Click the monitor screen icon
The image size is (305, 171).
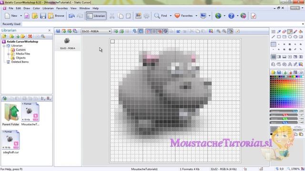click(203, 16)
